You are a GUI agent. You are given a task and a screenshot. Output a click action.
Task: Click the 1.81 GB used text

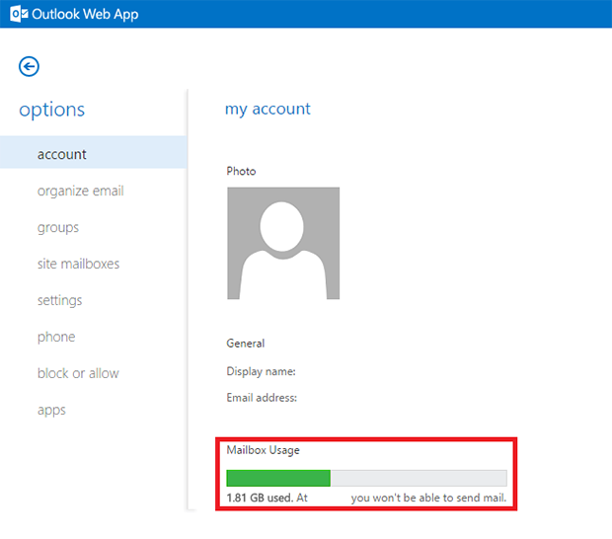[x=260, y=498]
